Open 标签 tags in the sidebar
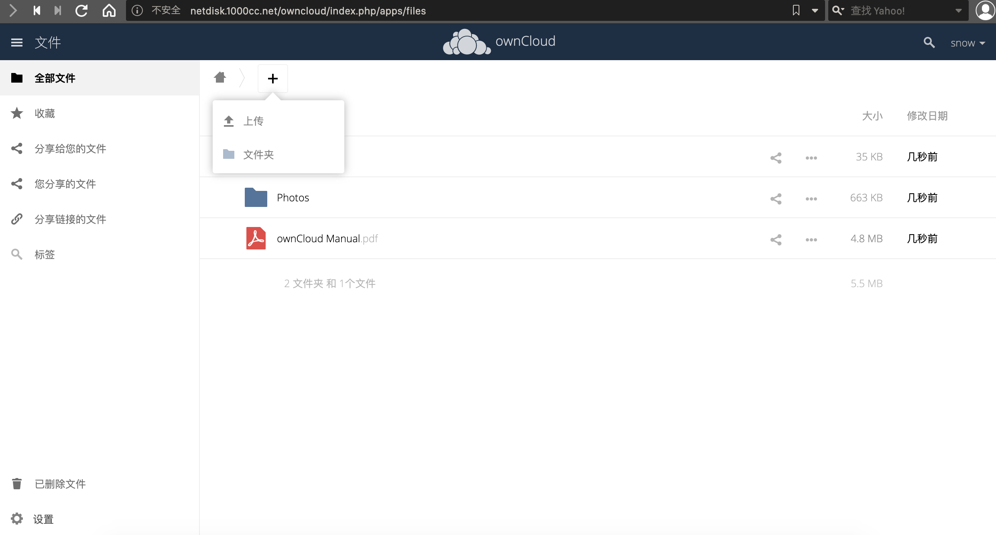 (100, 254)
